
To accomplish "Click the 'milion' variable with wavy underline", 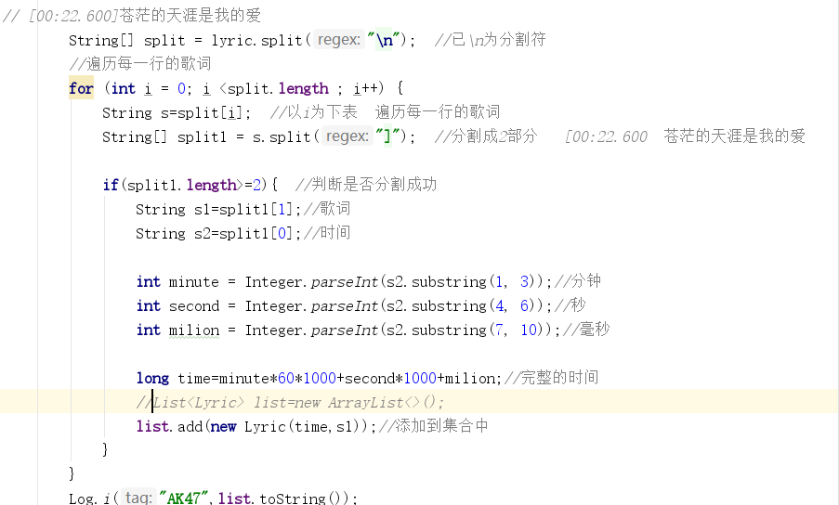I will click(x=193, y=330).
